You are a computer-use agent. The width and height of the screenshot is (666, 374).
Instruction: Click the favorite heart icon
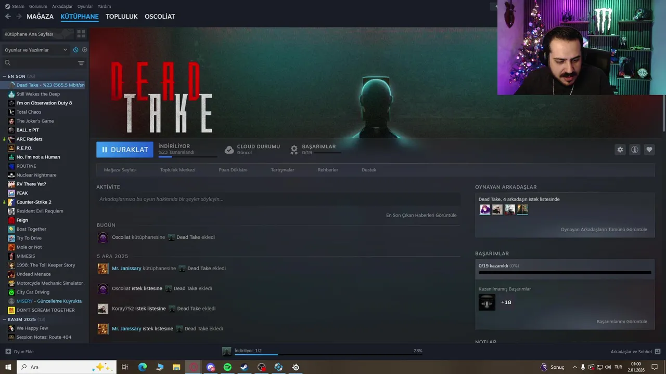point(649,150)
